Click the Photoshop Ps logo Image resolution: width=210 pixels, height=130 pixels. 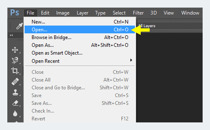[15, 13]
